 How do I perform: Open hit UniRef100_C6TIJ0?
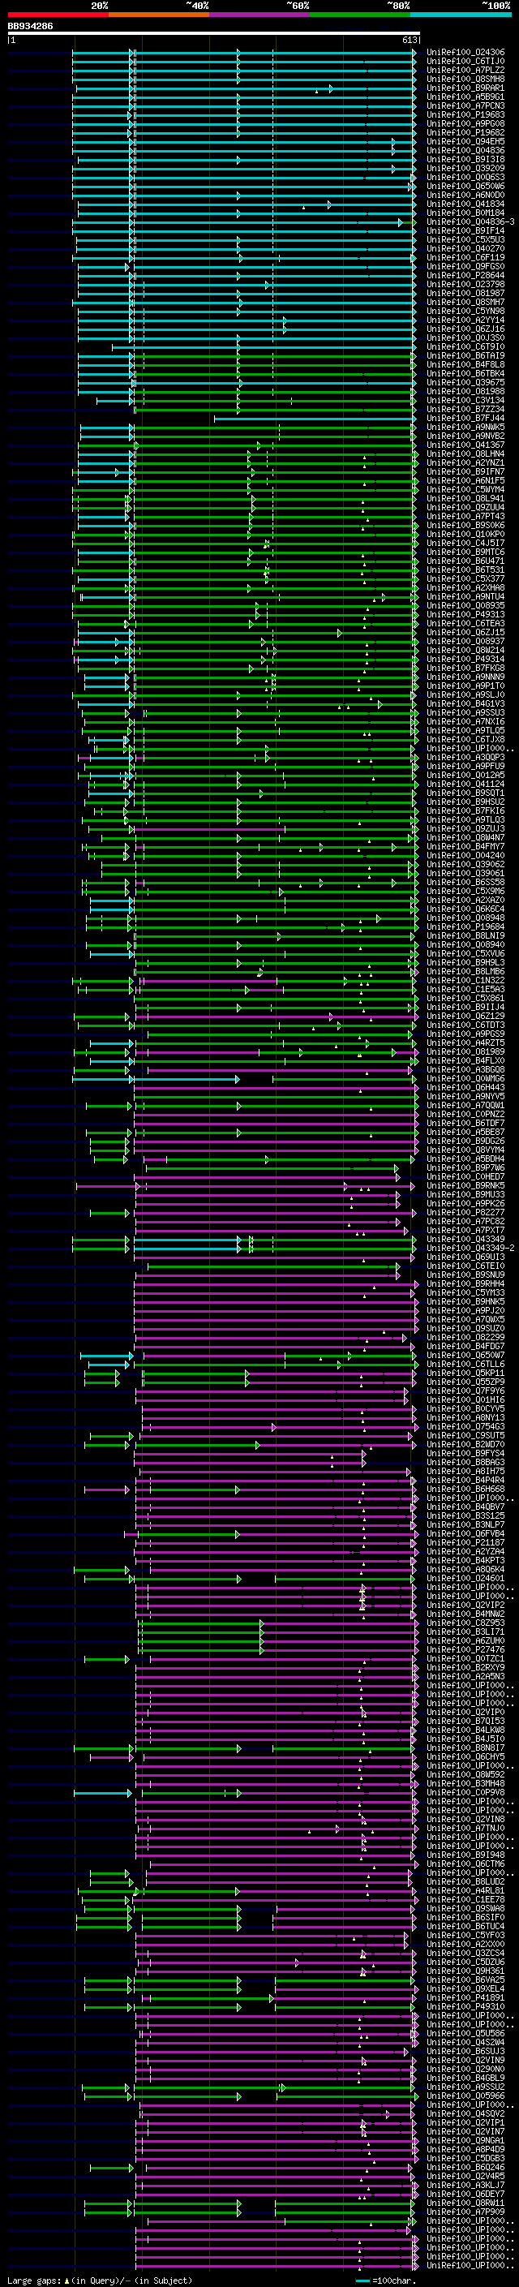[x=465, y=62]
